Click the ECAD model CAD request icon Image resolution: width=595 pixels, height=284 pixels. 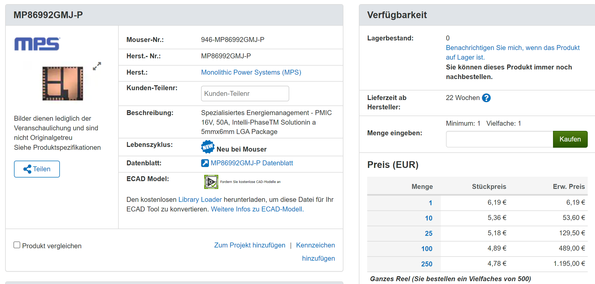pyautogui.click(x=211, y=182)
